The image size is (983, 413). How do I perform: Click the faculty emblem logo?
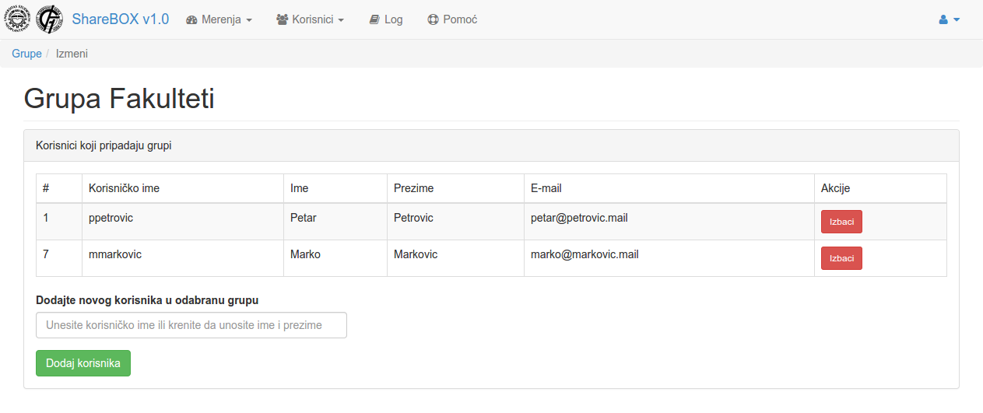(49, 19)
